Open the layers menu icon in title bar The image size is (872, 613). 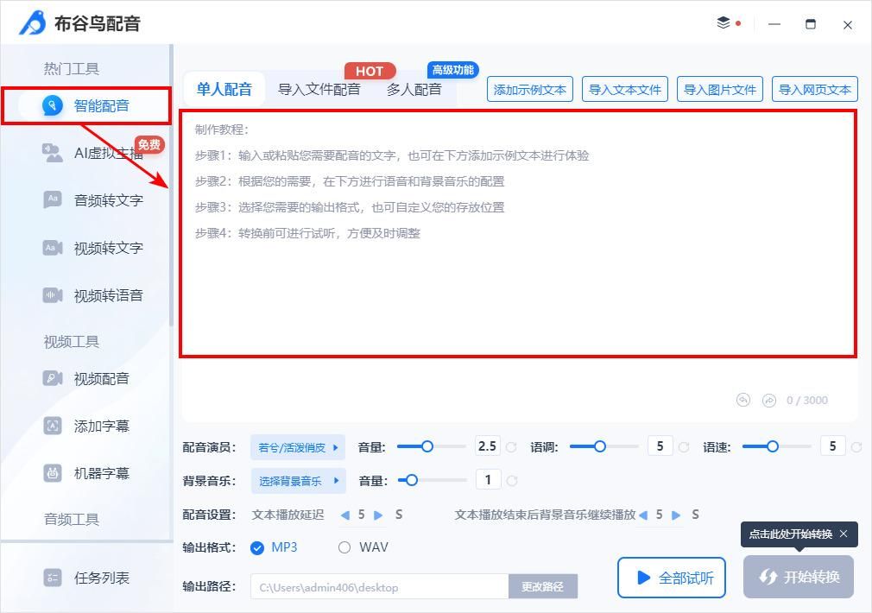coord(723,22)
